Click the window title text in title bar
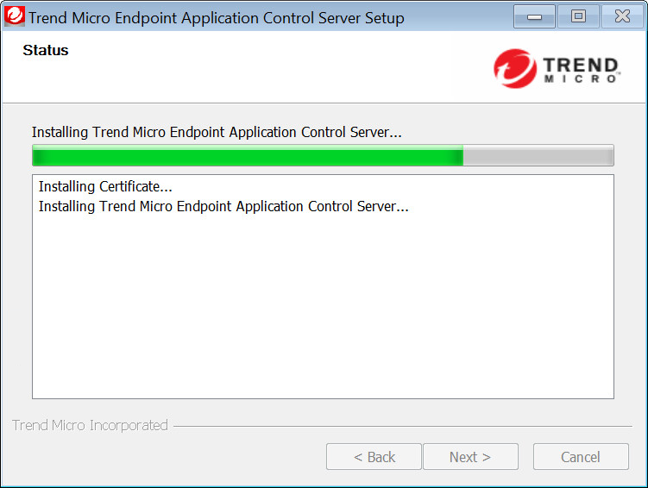 coord(216,17)
